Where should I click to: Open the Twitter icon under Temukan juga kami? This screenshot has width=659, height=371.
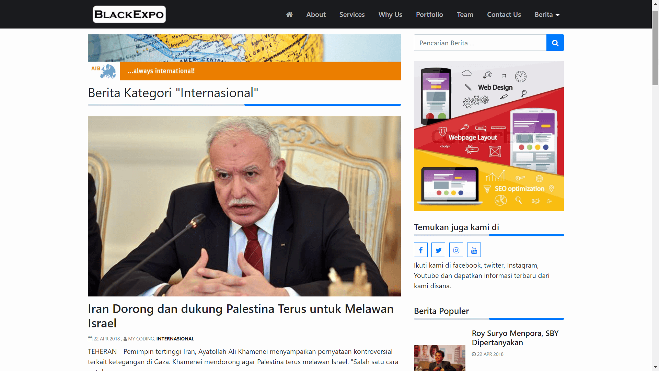[x=438, y=250]
